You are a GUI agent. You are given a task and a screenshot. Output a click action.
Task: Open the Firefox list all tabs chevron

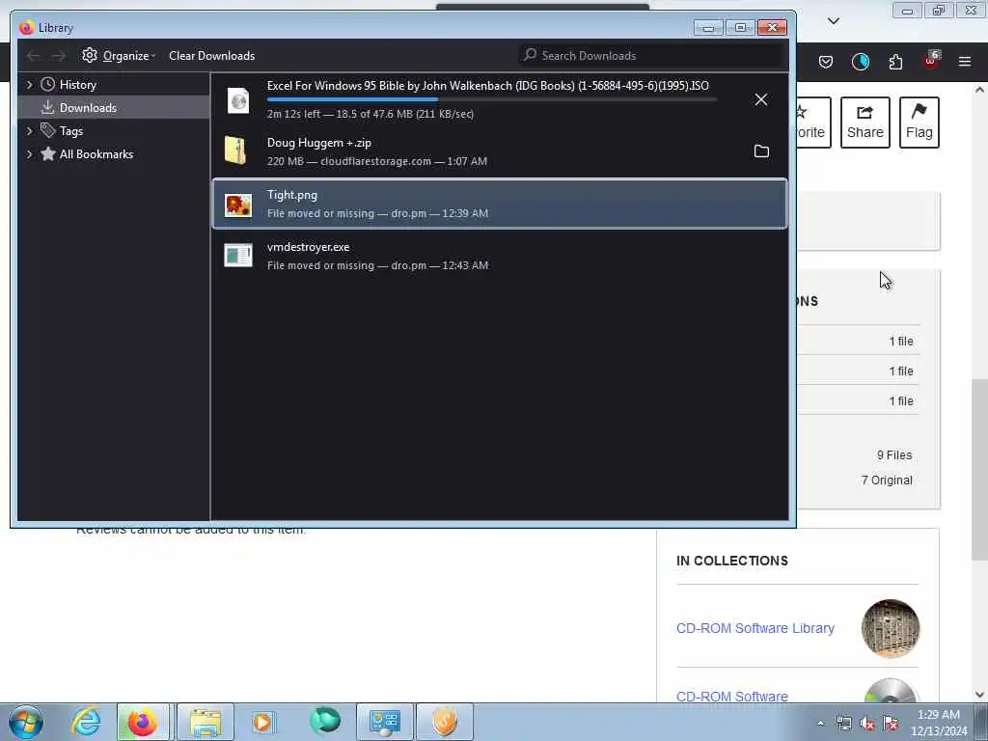tap(834, 21)
